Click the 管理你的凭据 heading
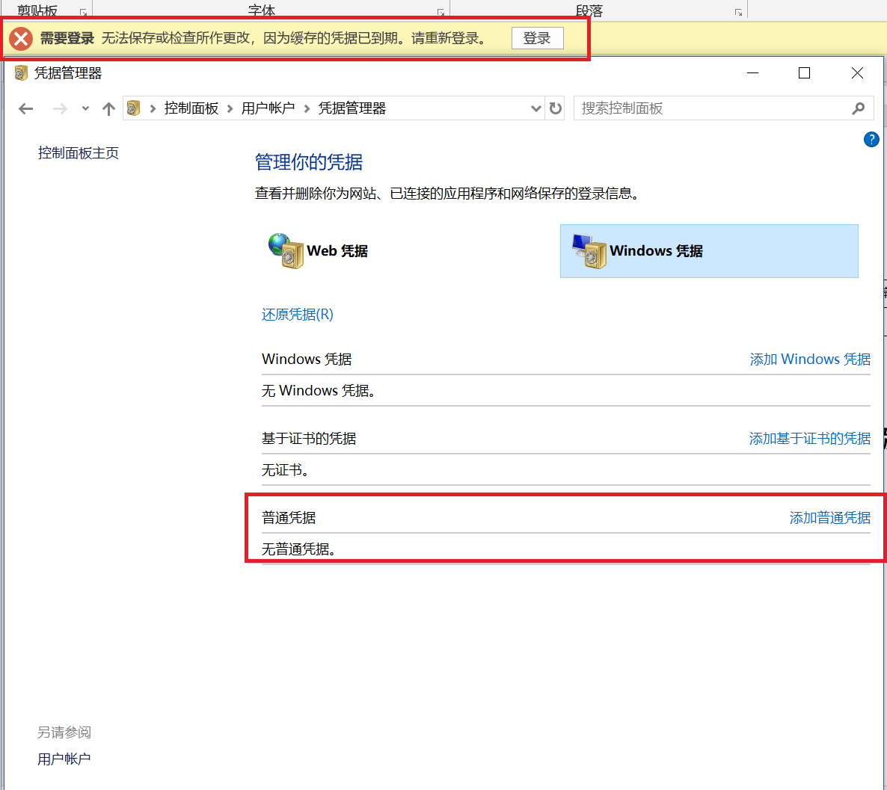 click(309, 162)
